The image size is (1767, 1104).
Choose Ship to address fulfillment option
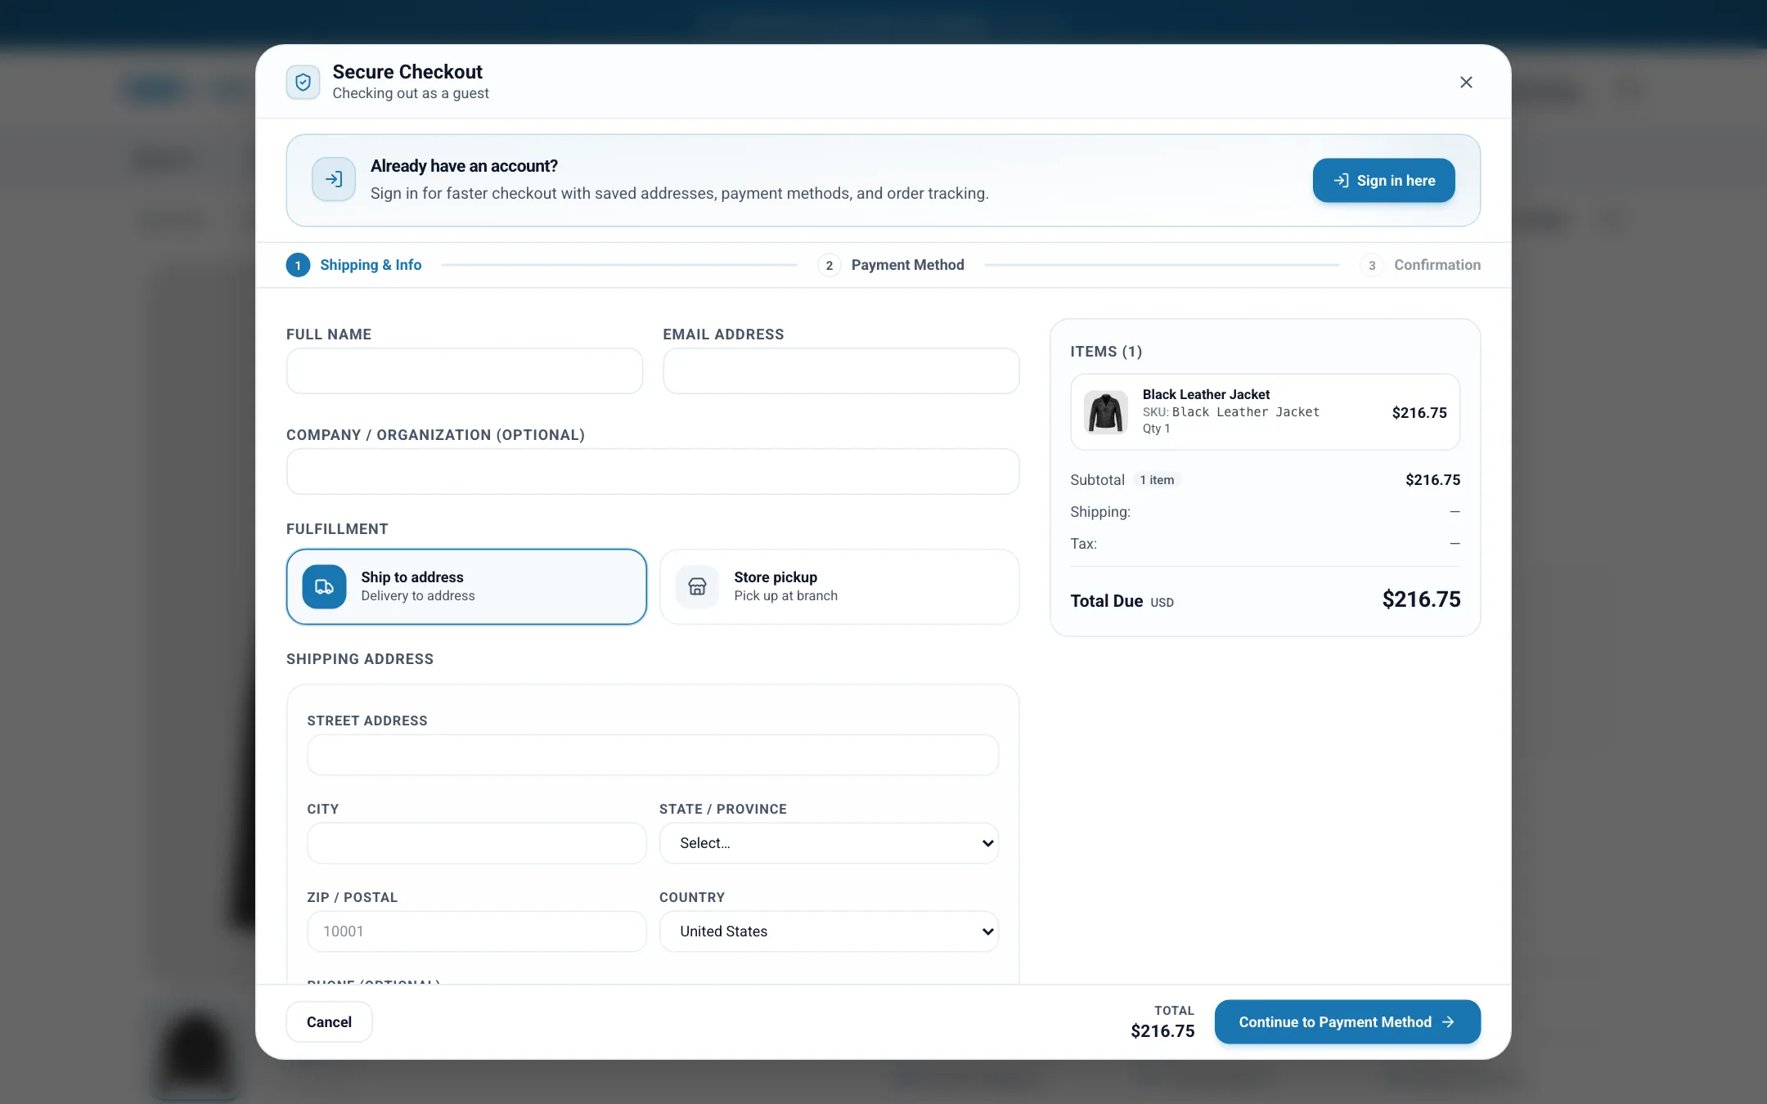point(466,586)
